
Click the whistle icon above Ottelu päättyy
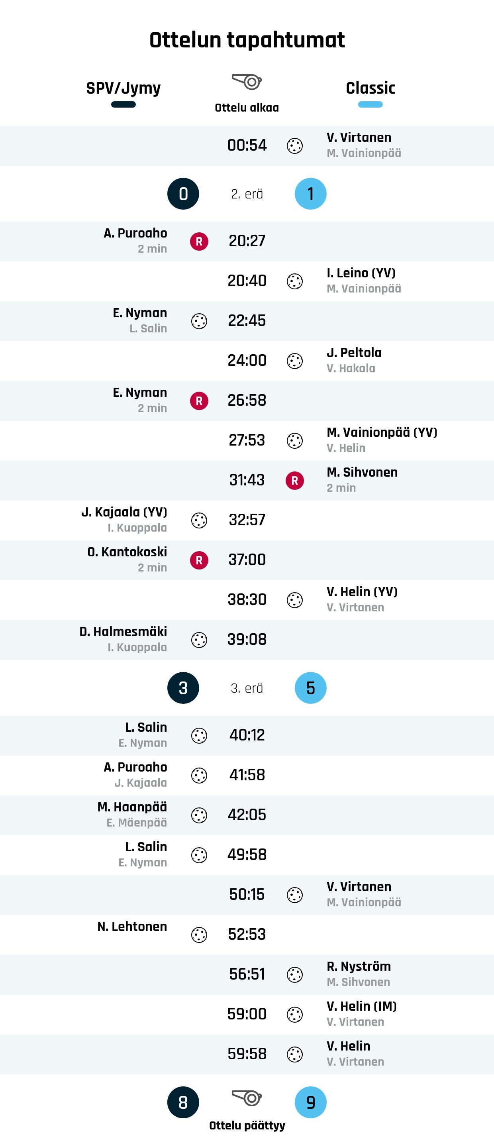[x=247, y=1098]
